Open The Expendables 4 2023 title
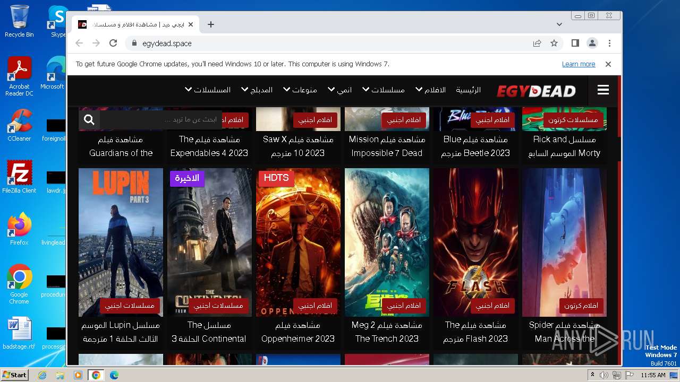Image resolution: width=680 pixels, height=382 pixels. pos(209,146)
